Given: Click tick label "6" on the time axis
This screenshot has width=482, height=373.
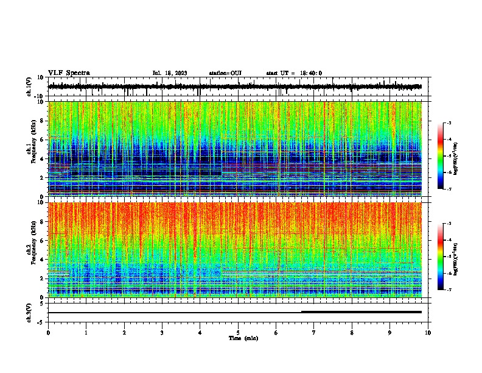Looking at the screenshot, I should pyautogui.click(x=276, y=333).
